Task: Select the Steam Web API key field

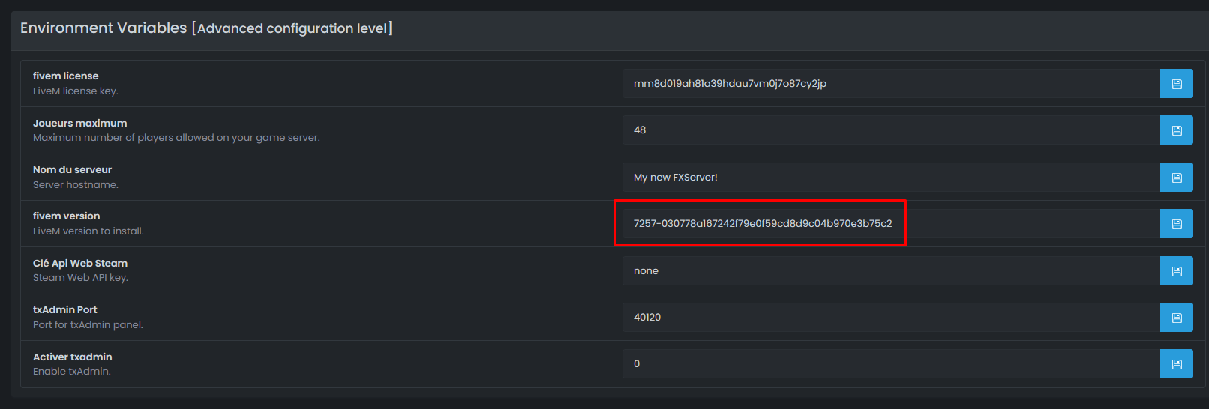Action: click(890, 271)
